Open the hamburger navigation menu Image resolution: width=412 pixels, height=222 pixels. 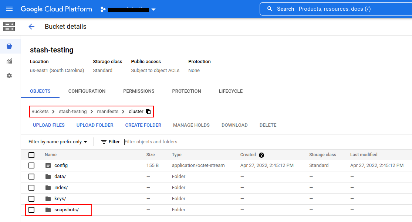tap(9, 9)
